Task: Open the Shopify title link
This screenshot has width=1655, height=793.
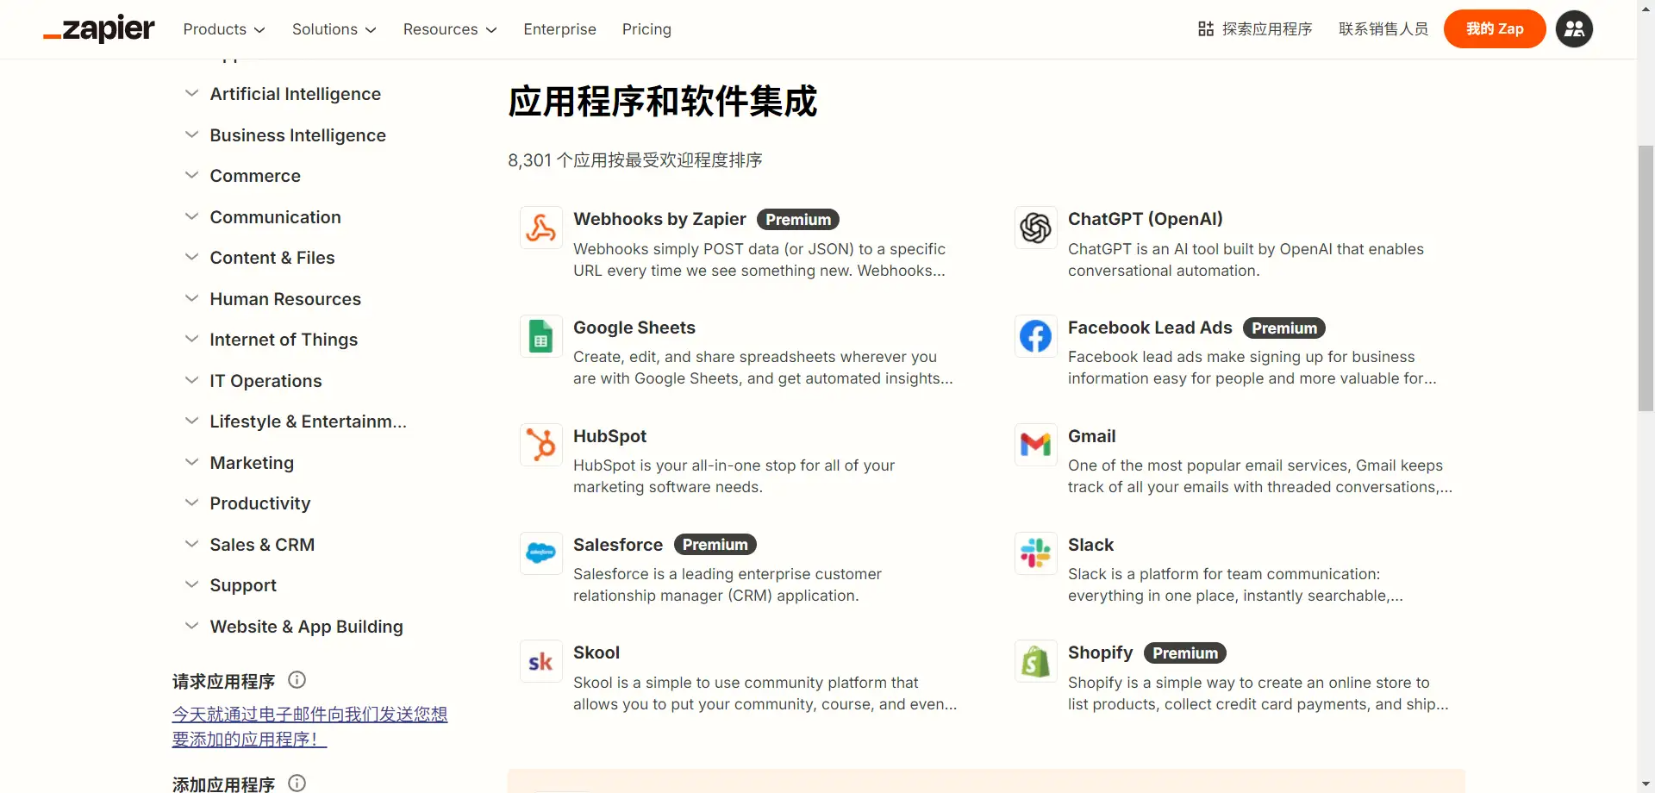Action: click(x=1101, y=653)
